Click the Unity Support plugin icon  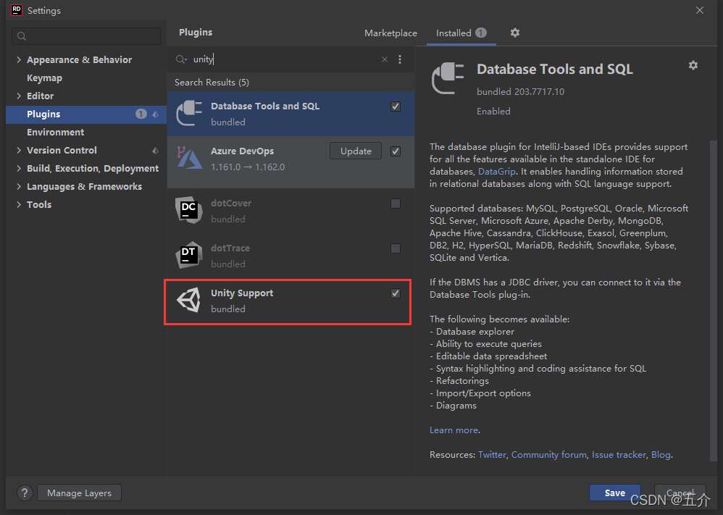(188, 300)
